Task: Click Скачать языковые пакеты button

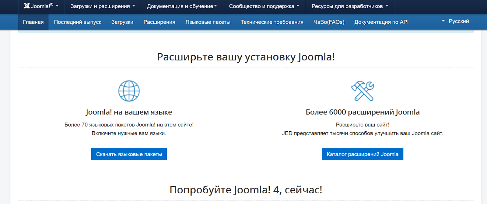Action: (x=129, y=154)
